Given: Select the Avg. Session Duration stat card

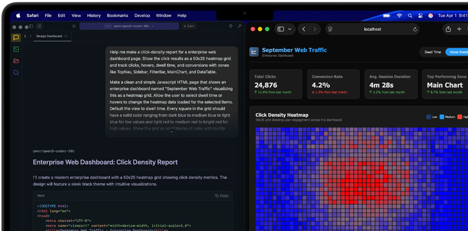Looking at the screenshot, I should pos(391,84).
